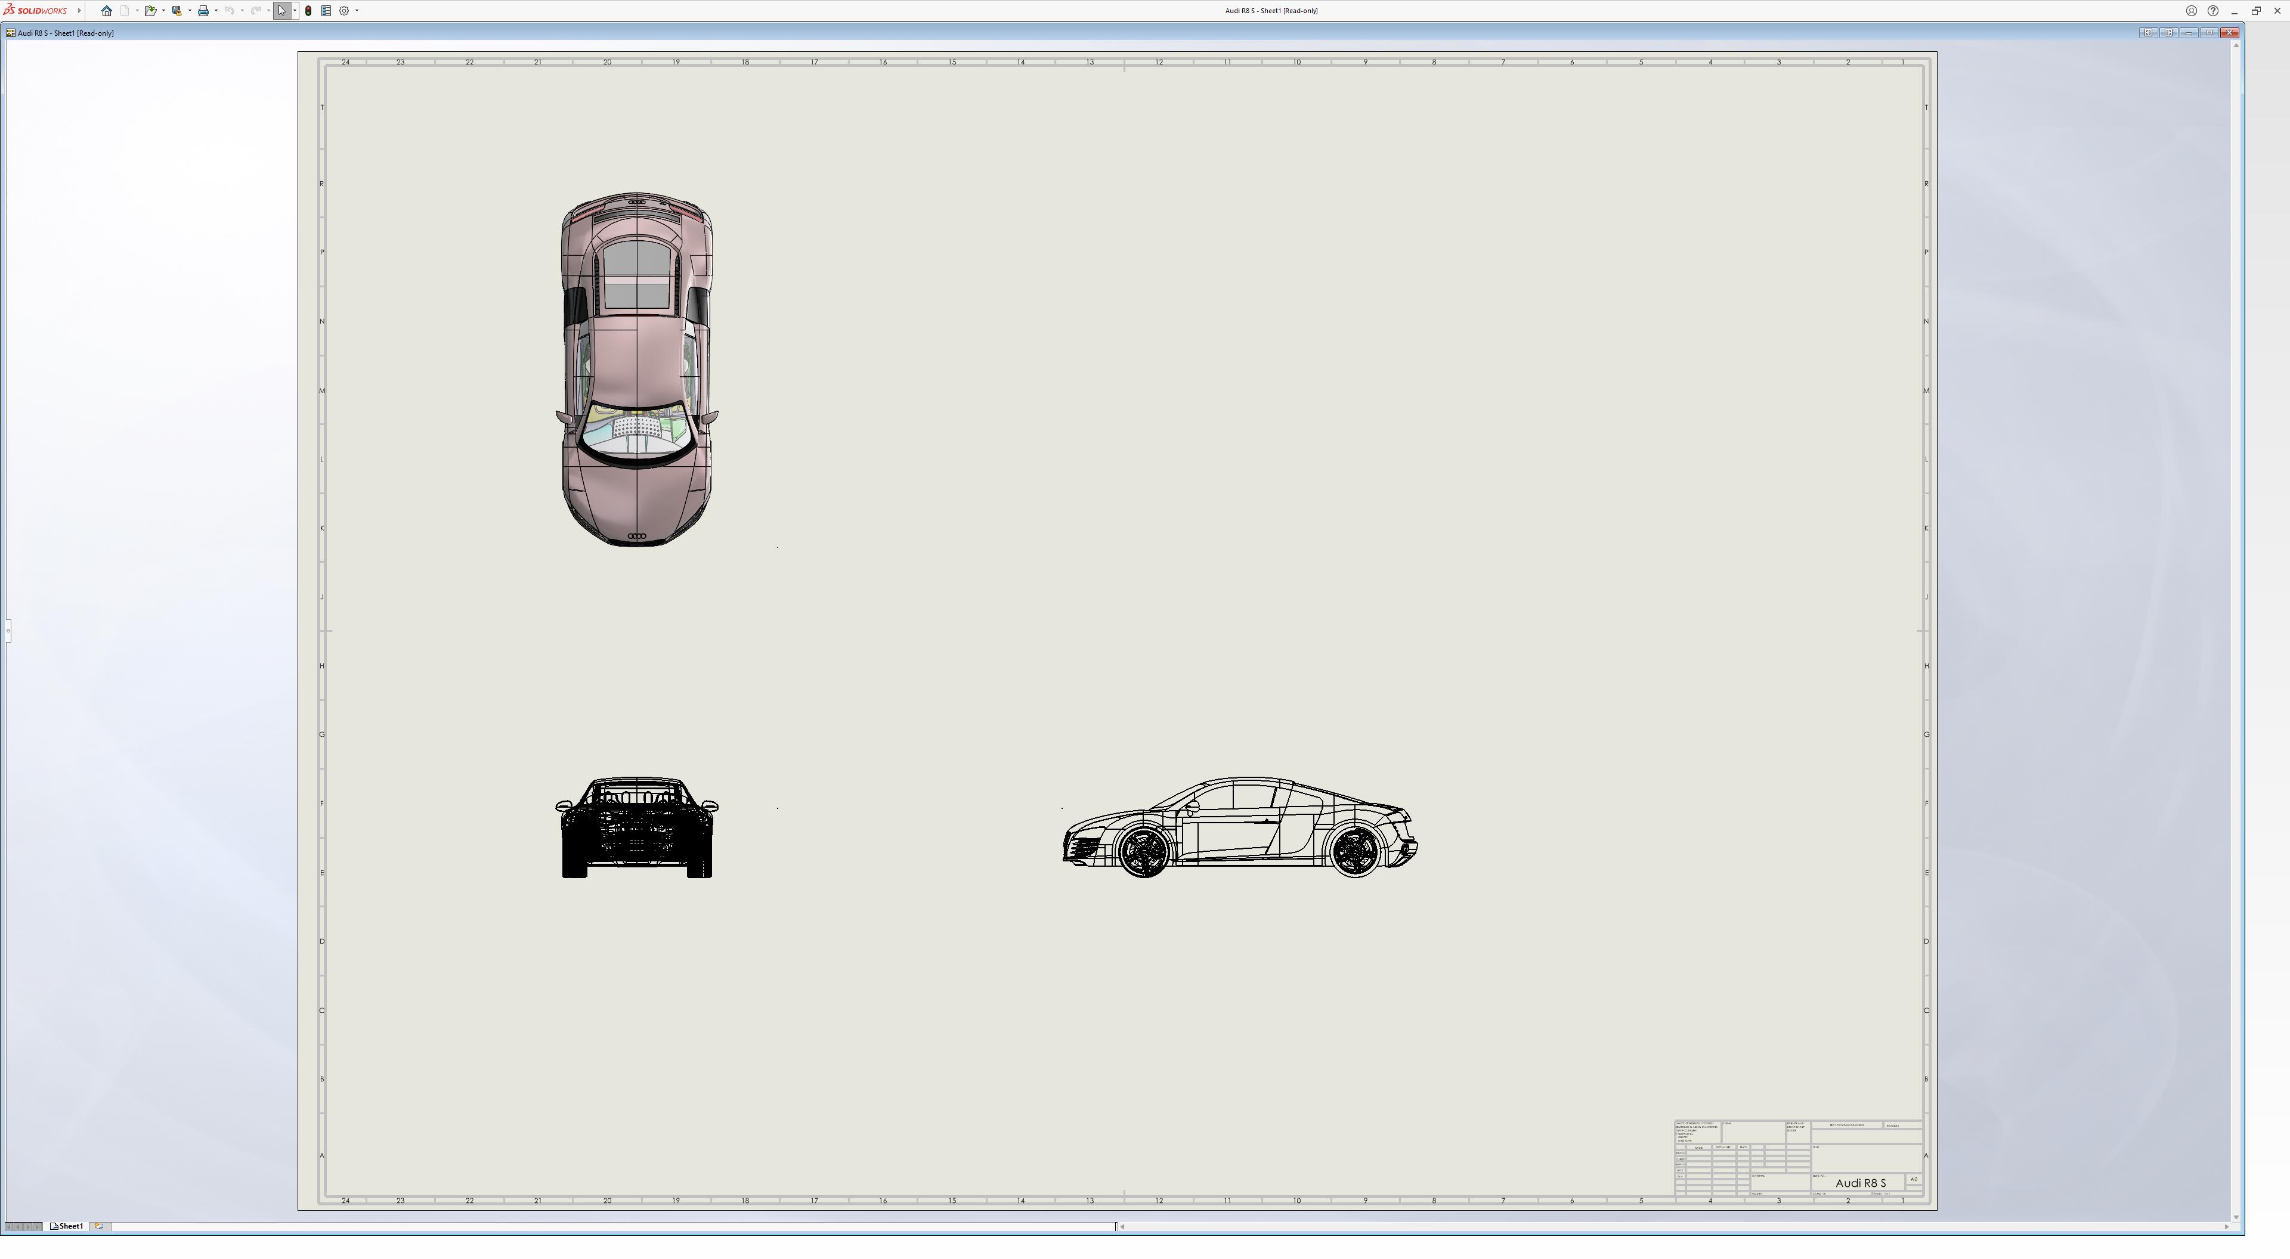Click the user login profile icon
2290x1259 pixels.
coord(2192,11)
